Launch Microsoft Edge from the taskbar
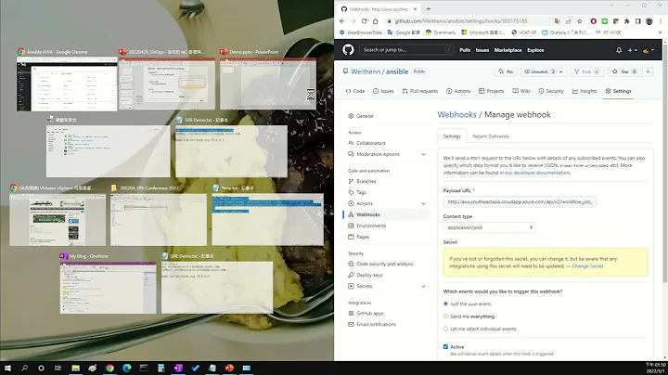This screenshot has height=375, width=668. 127,368
